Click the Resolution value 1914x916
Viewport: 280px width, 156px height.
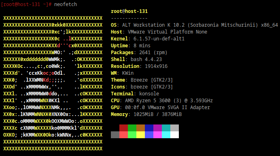coord(156,66)
